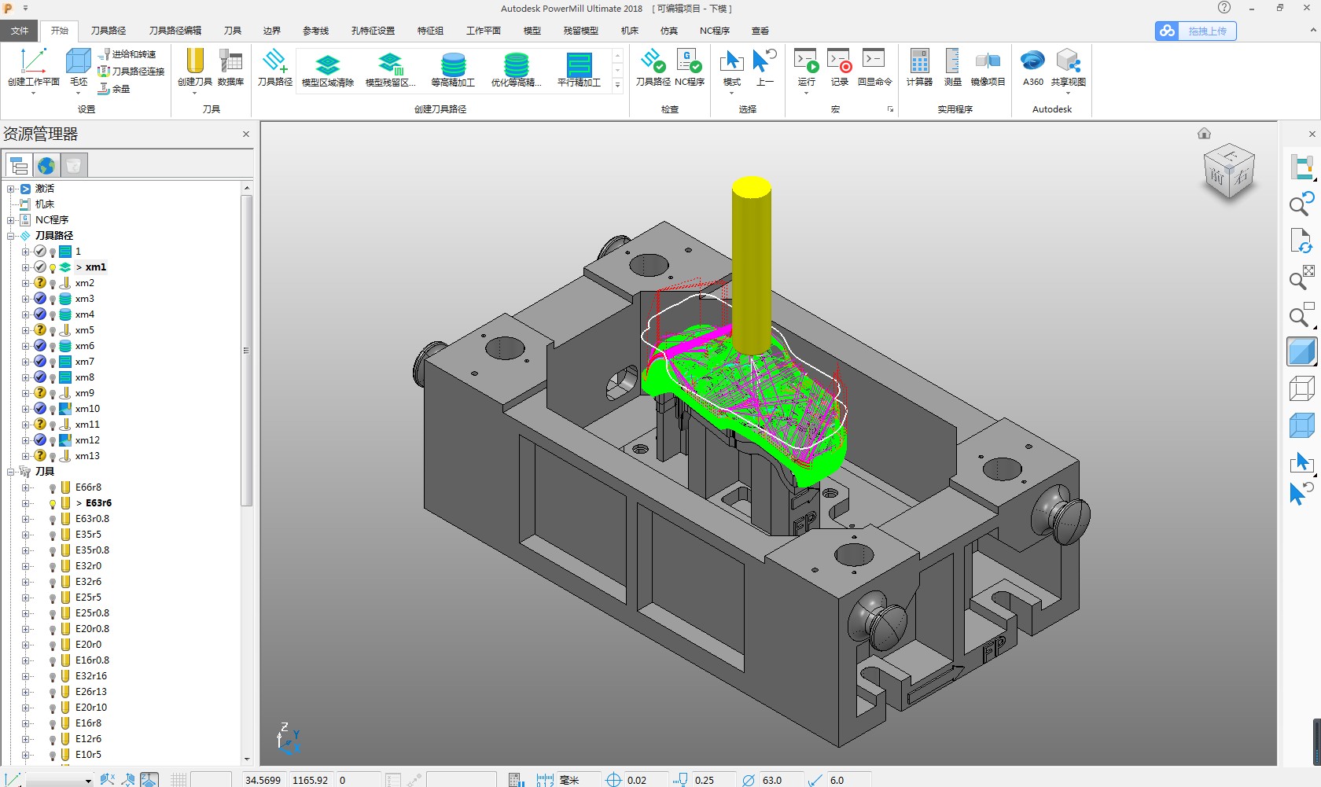Click the 拖拽上传 upload button

(x=1196, y=31)
